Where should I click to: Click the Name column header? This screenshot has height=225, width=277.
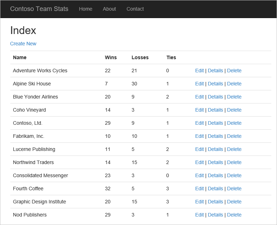tap(20, 57)
